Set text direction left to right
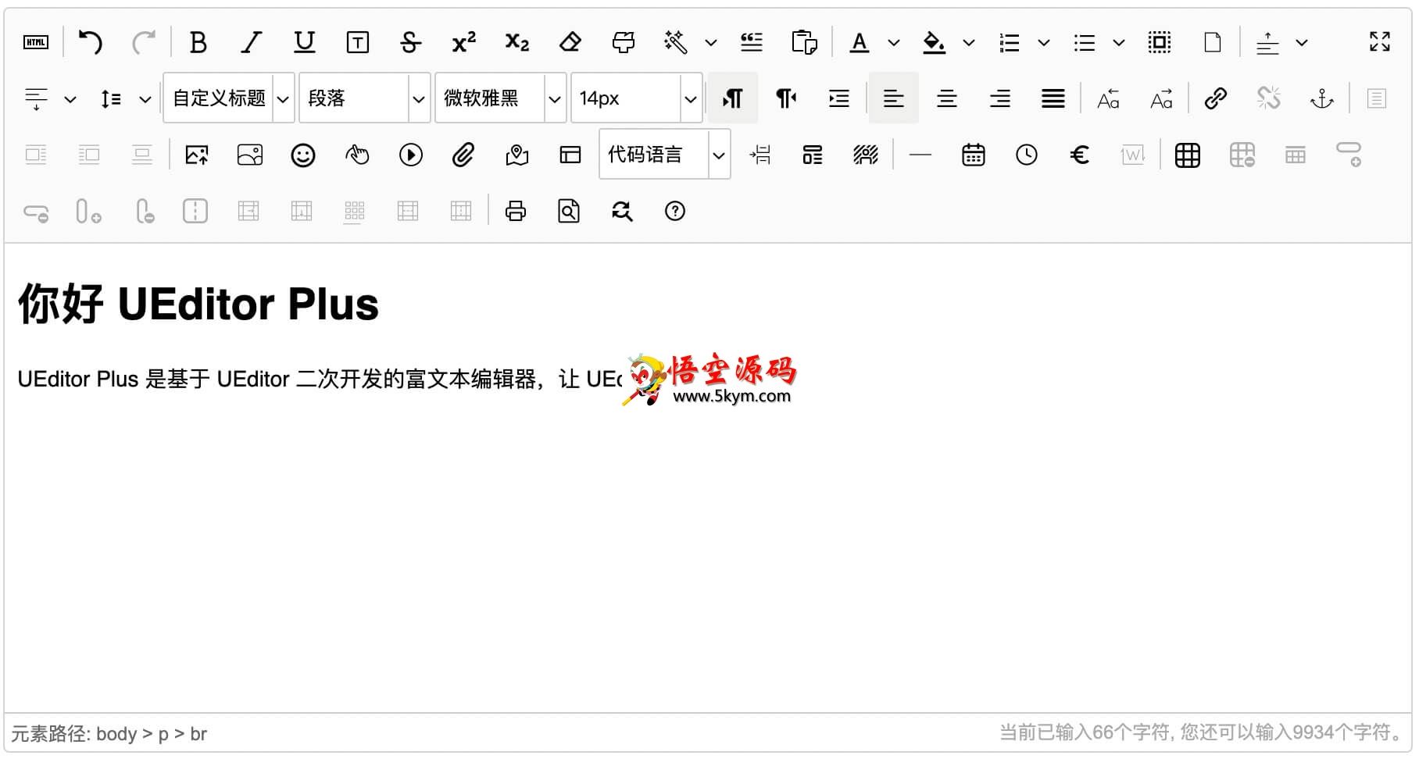Viewport: 1419px width, 759px height. click(733, 98)
